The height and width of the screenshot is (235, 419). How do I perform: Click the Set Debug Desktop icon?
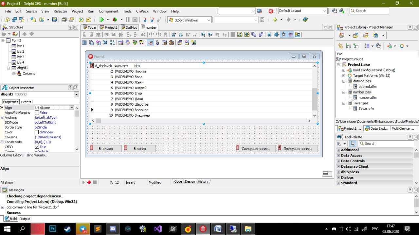click(342, 11)
